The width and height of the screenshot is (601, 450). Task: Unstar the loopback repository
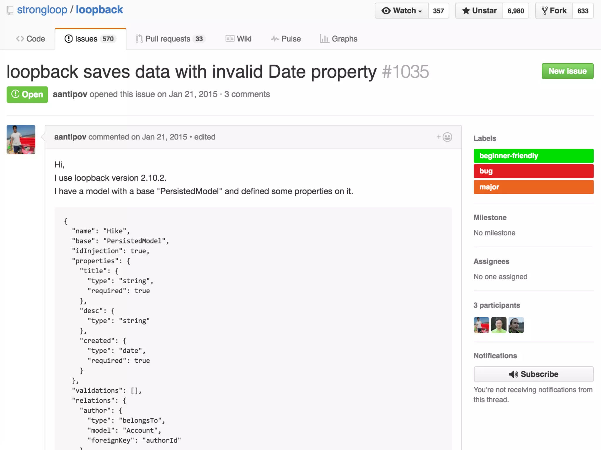click(479, 11)
